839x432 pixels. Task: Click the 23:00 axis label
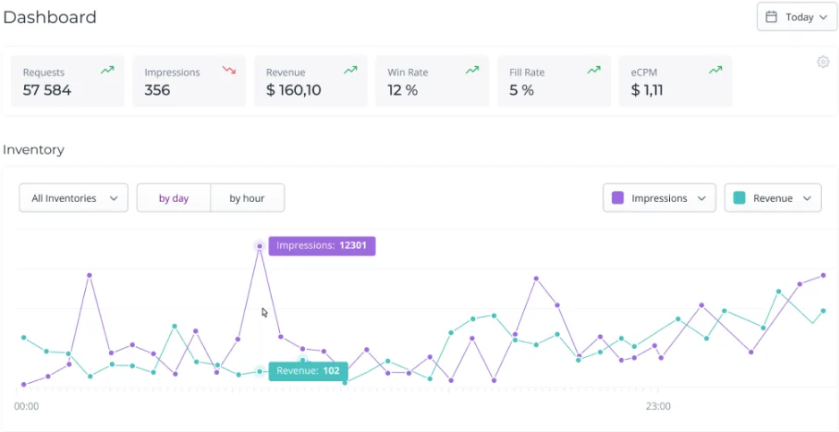pyautogui.click(x=657, y=406)
